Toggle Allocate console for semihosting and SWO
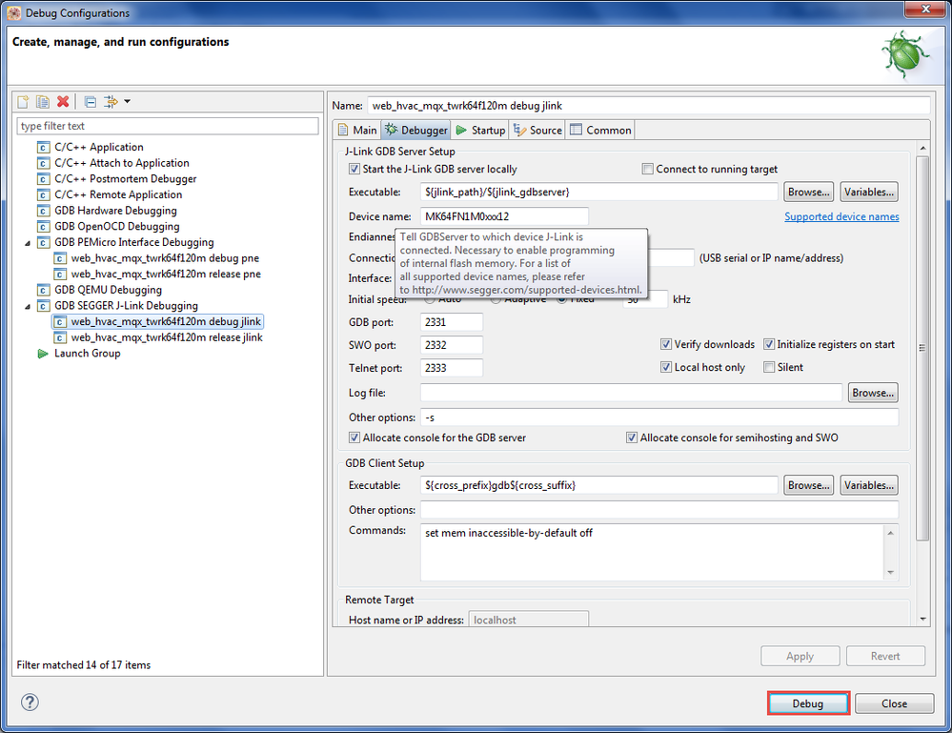The width and height of the screenshot is (952, 733). tap(632, 438)
